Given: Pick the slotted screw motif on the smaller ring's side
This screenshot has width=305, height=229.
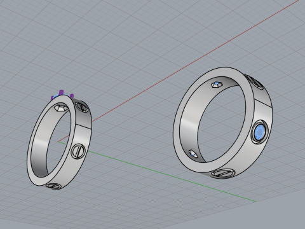Looking at the screenshot, I should 78,151.
